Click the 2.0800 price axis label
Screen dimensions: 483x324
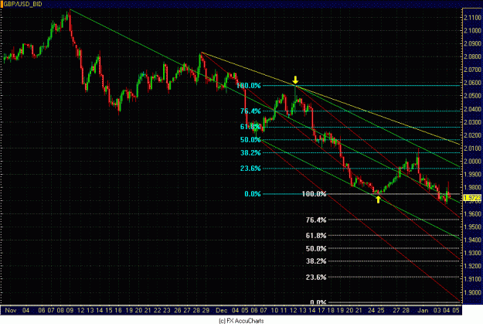coord(472,56)
